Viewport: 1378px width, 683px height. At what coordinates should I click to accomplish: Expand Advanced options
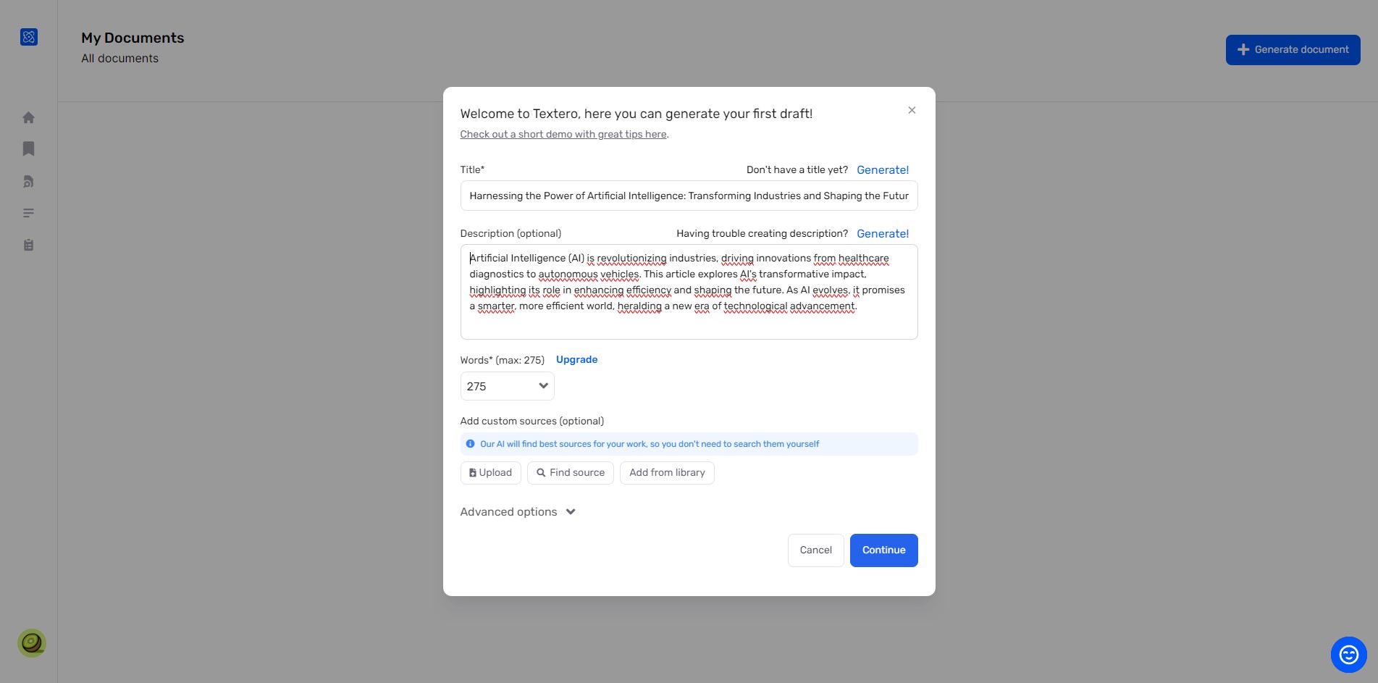518,511
